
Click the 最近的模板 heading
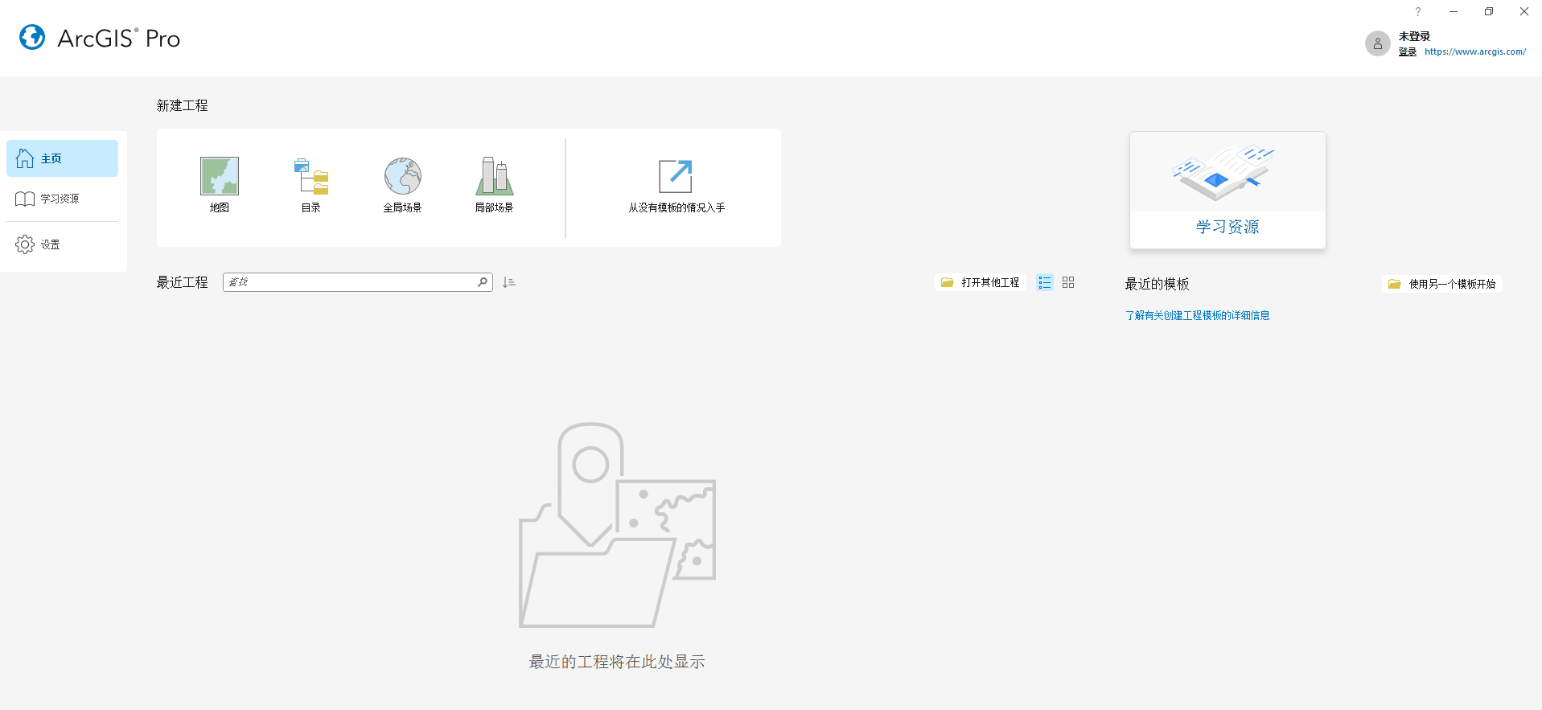coord(1157,284)
